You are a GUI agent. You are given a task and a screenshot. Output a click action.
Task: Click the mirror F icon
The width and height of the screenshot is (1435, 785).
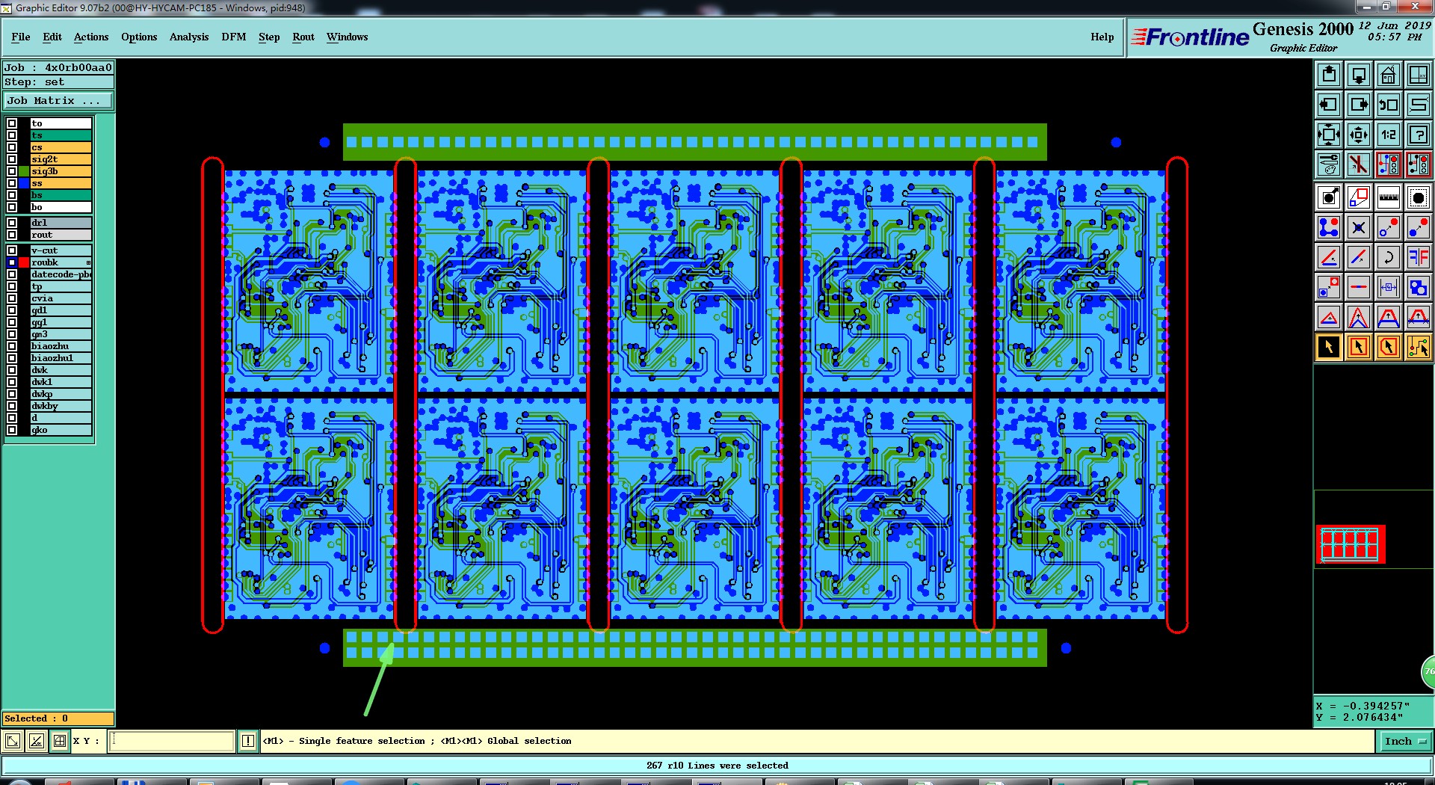tap(1419, 257)
